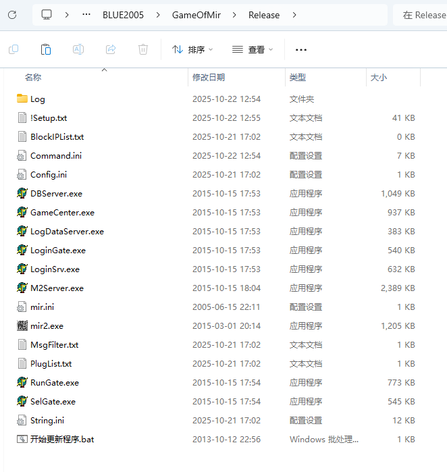
Task: Click the delete trash can icon
Action: point(143,49)
